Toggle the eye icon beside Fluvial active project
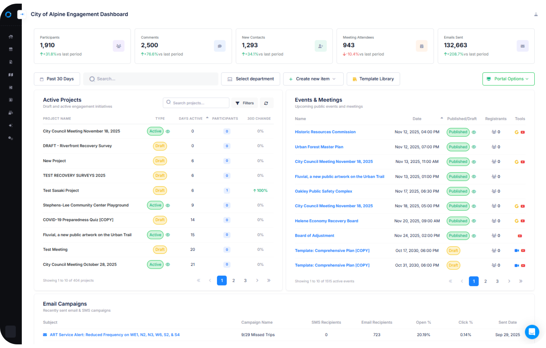The height and width of the screenshot is (348, 546). (168, 235)
